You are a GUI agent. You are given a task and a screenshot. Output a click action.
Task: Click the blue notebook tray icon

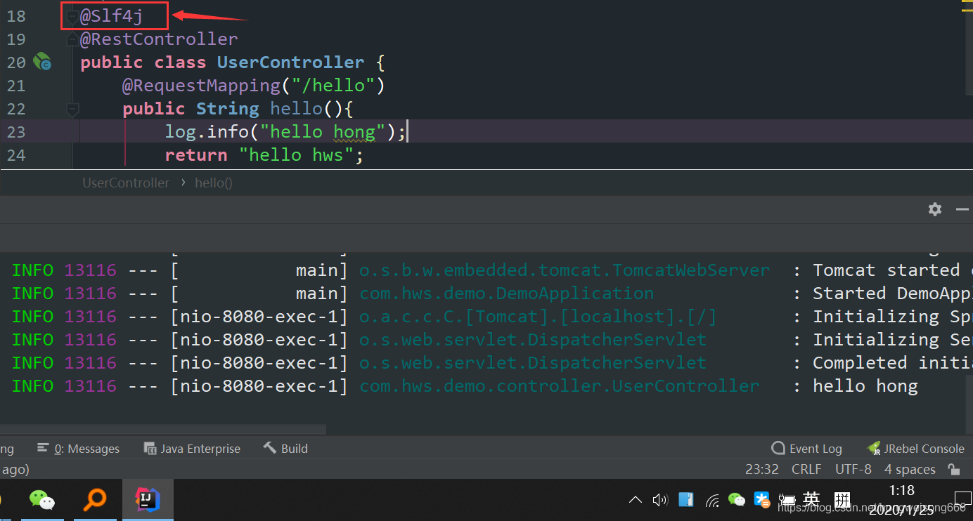point(686,500)
